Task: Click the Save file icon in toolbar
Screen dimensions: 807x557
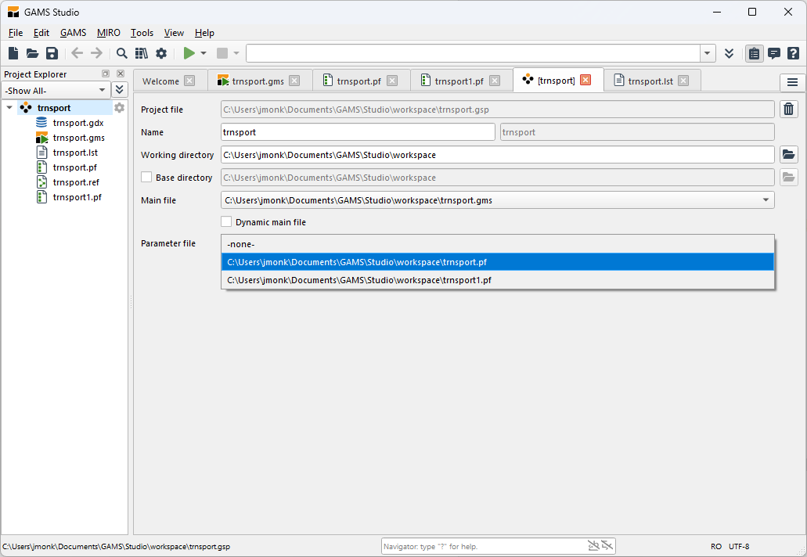Action: 52,53
